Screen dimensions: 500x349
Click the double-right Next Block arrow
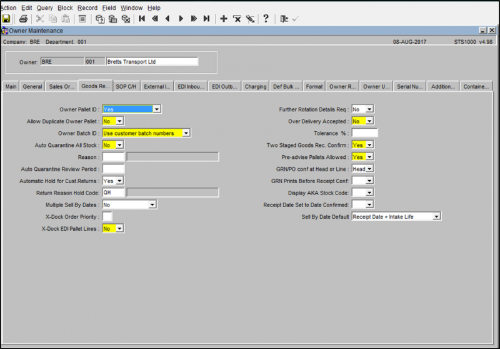(x=194, y=19)
